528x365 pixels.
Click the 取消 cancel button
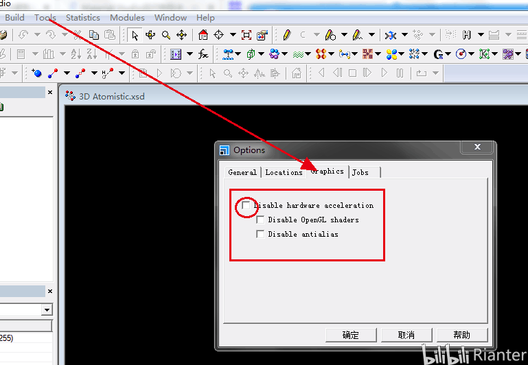(x=406, y=335)
